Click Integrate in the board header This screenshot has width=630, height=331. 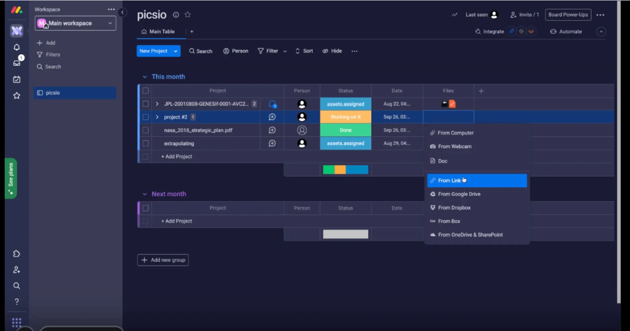click(x=490, y=32)
